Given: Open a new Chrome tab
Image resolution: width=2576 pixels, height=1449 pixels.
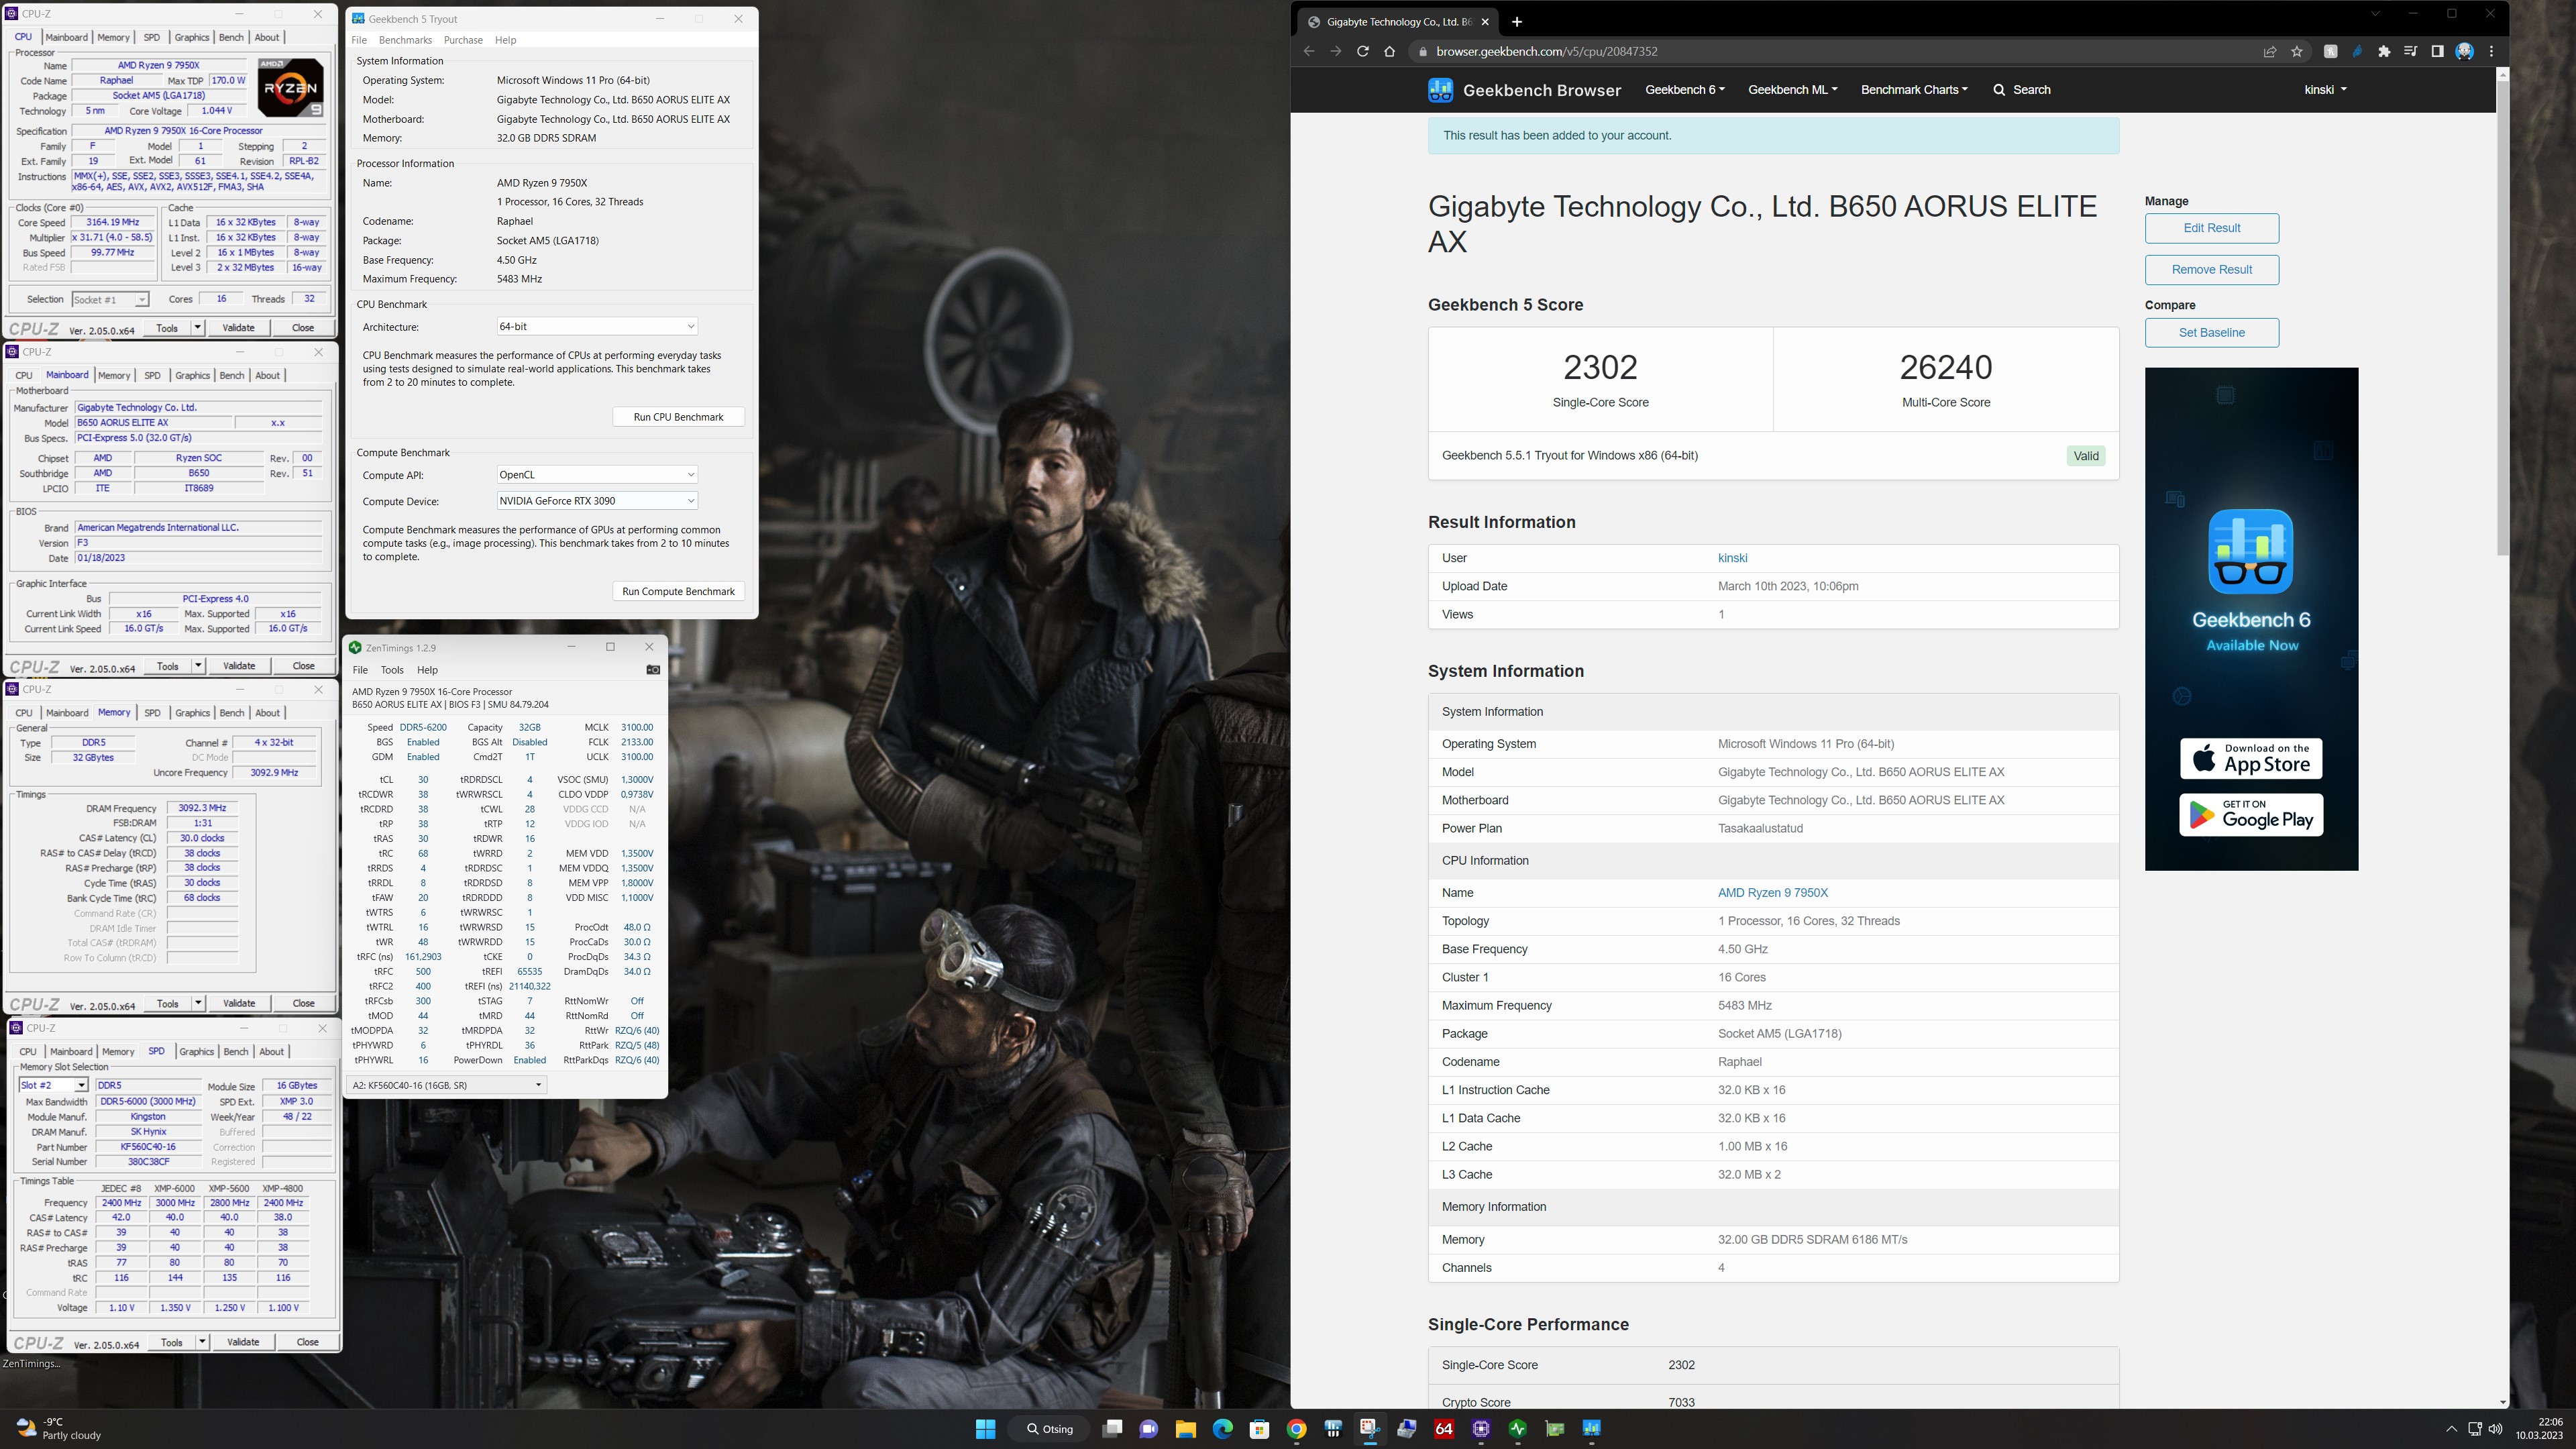Looking at the screenshot, I should coord(1517,22).
